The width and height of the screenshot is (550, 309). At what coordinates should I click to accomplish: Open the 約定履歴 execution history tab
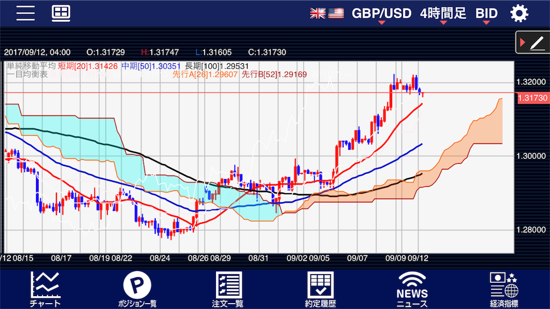pos(320,289)
